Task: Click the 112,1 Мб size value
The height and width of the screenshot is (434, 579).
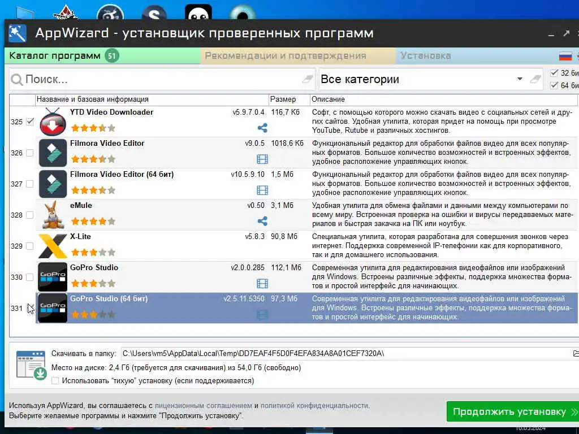Action: 286,267
